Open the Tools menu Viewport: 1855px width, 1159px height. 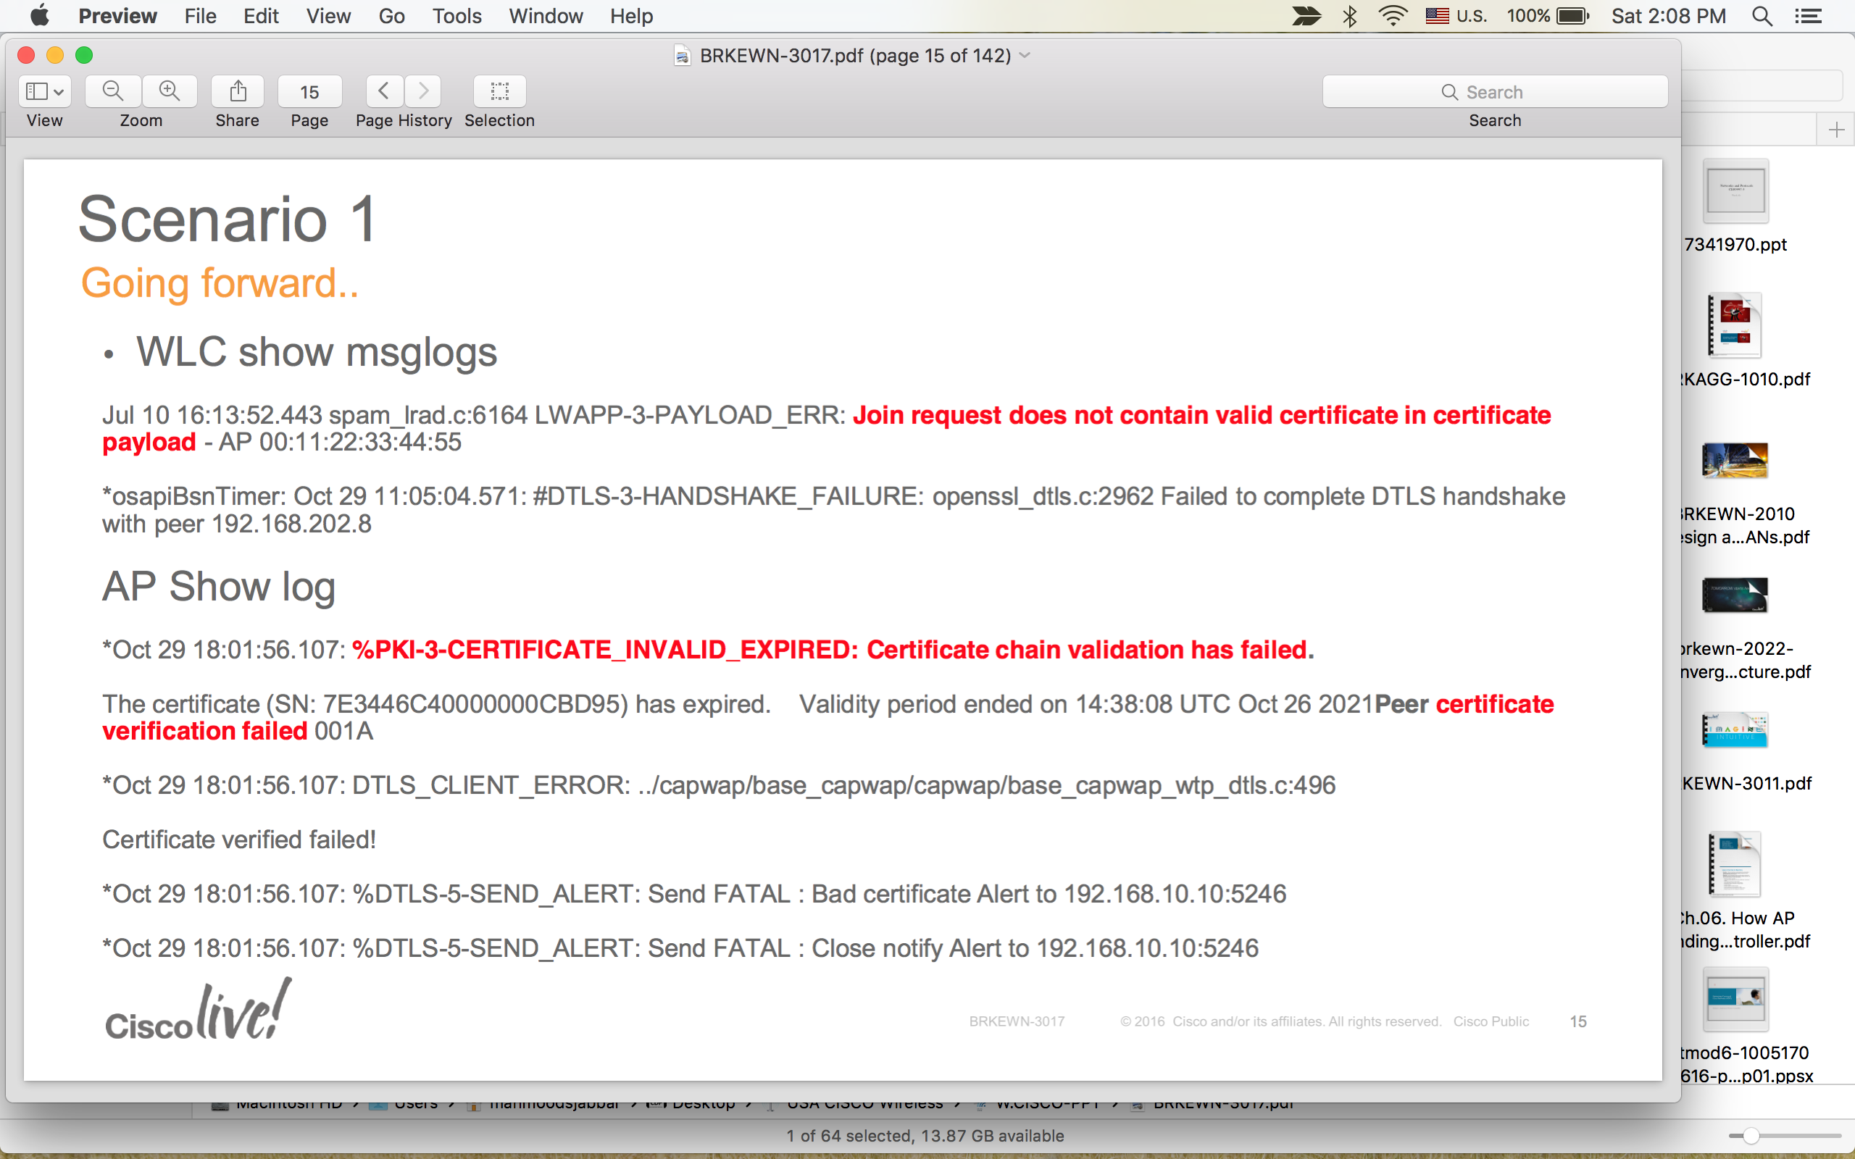coord(456,16)
